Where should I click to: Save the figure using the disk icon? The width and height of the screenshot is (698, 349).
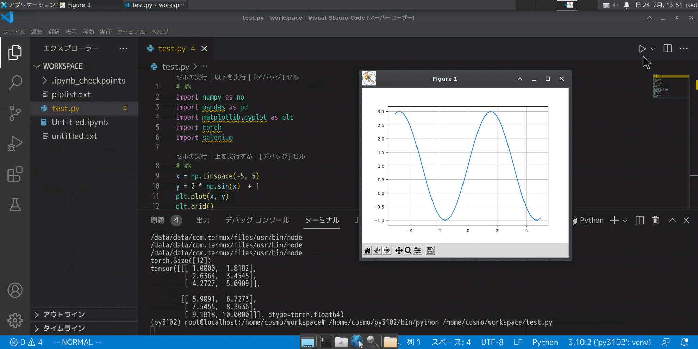coord(429,250)
